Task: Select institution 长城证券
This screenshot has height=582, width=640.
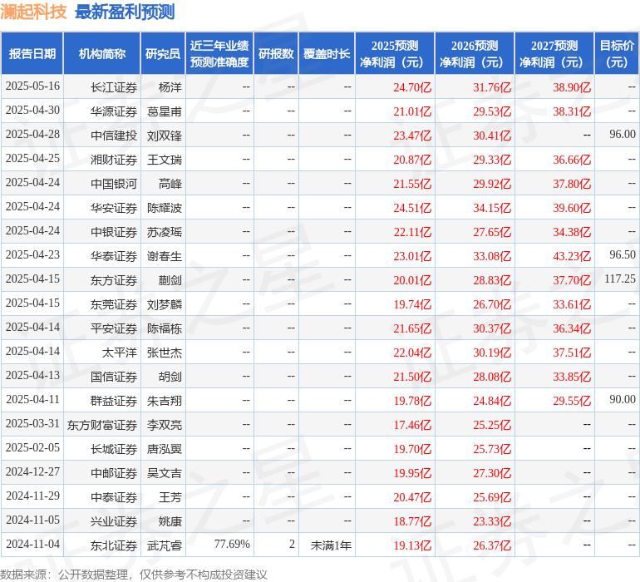Action: click(x=114, y=449)
